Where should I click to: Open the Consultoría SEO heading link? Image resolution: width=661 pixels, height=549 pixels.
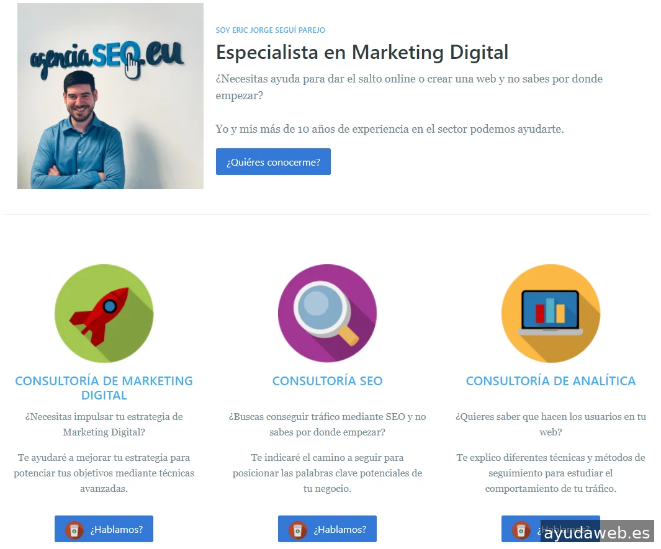(x=328, y=381)
